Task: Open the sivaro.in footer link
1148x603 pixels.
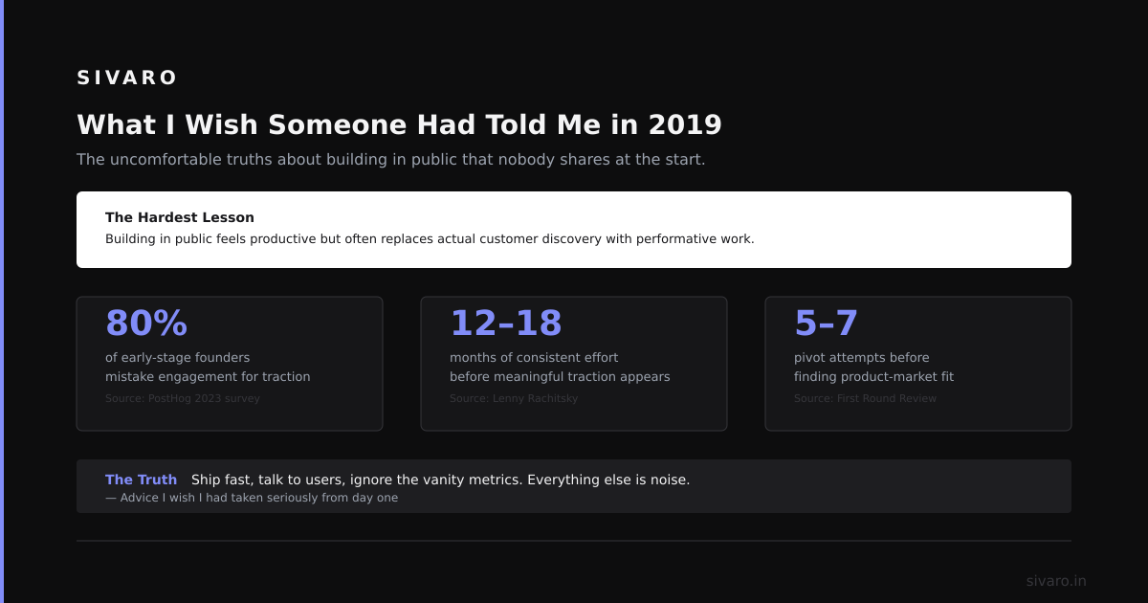Action: [x=1056, y=581]
